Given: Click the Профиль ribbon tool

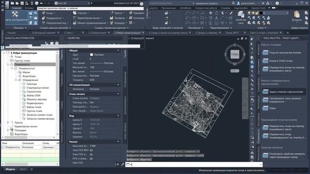Looking at the screenshot, I should point(118,18).
